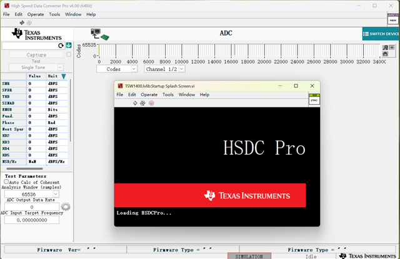Open File menu in main window

(x=6, y=14)
